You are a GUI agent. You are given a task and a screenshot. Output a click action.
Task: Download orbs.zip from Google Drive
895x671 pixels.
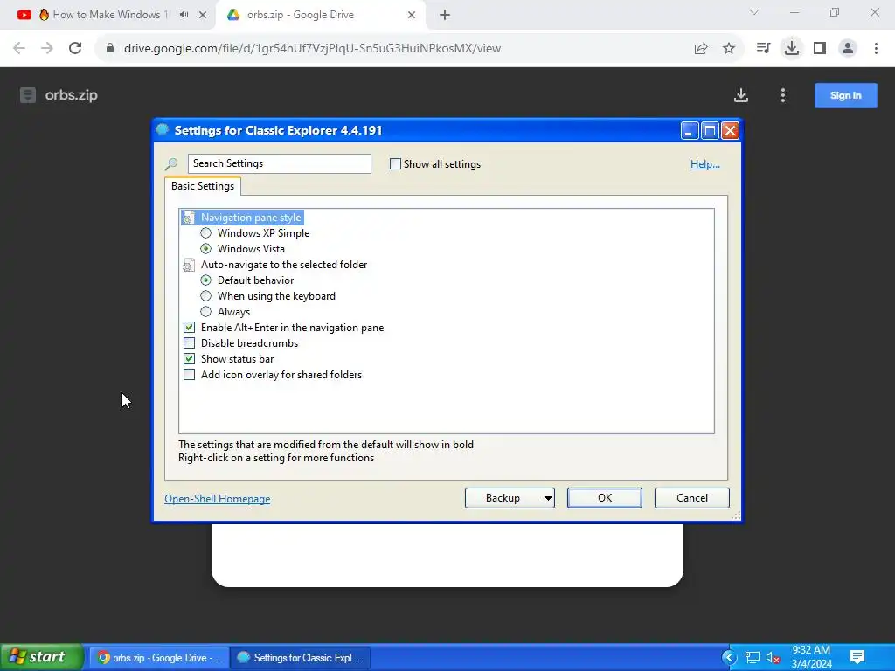tap(741, 95)
